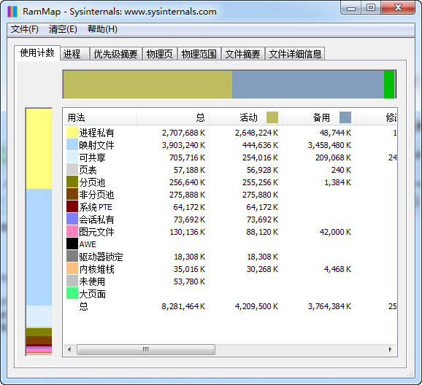Image resolution: width=422 pixels, height=385 pixels.
Task: Click the orange 内核堆栈 color swatch
Action: pyautogui.click(x=72, y=268)
